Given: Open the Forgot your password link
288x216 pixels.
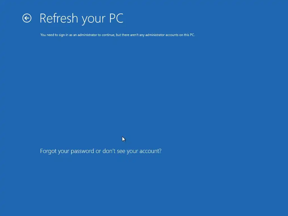Looking at the screenshot, I should point(101,151).
